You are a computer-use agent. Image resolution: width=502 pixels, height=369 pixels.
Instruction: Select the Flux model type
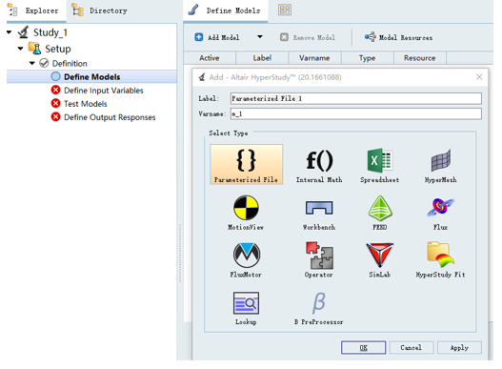440,214
